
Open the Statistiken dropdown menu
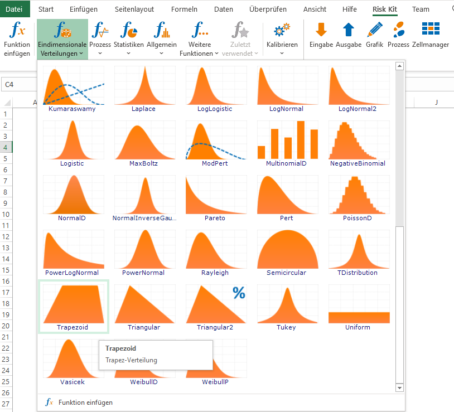pos(128,39)
